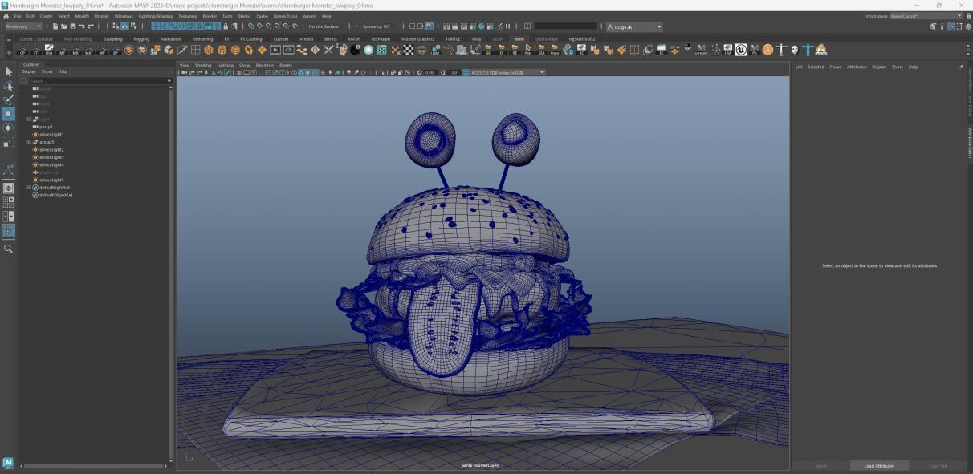This screenshot has width=973, height=474.
Task: Toggle the four-view panel layout button
Action: 8,202
